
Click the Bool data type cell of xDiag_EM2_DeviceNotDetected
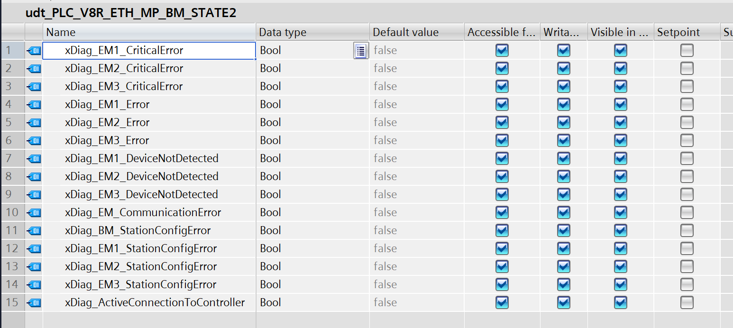pos(303,177)
